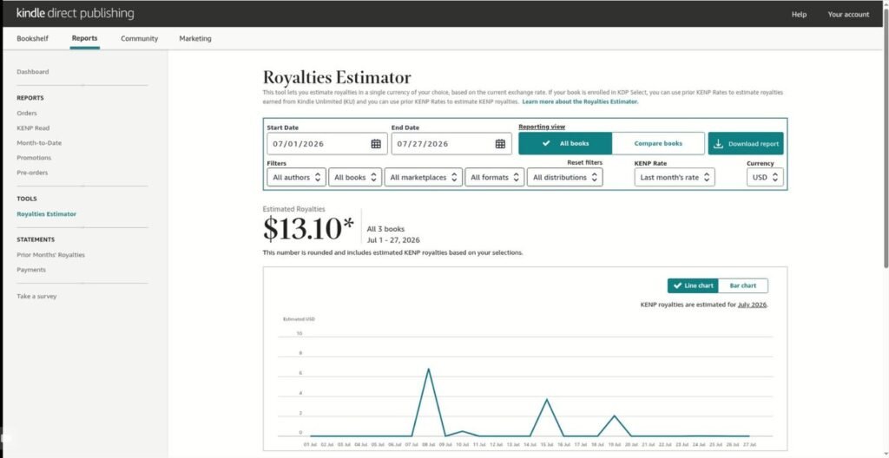Click the download arrow icon on Download report
The height and width of the screenshot is (458, 889).
[x=718, y=144]
